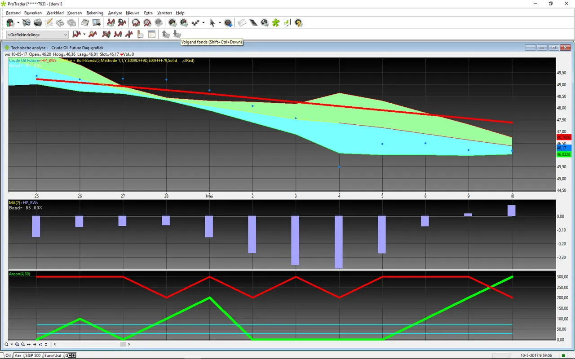This screenshot has height=359, width=575.
Task: Click the left tab scroll arrow
Action: click(70, 355)
